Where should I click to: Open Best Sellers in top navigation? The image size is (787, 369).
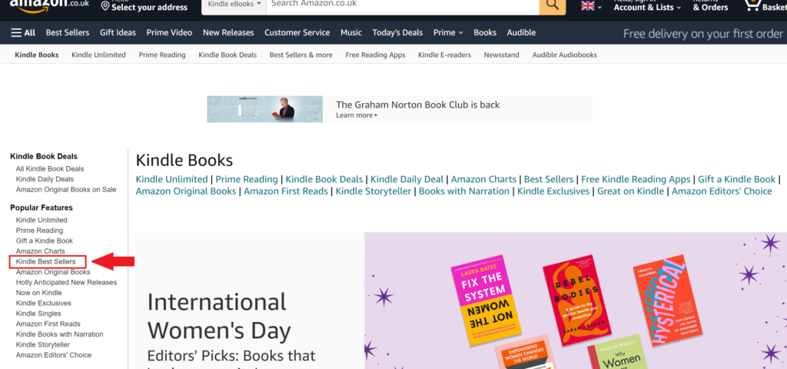pos(68,32)
